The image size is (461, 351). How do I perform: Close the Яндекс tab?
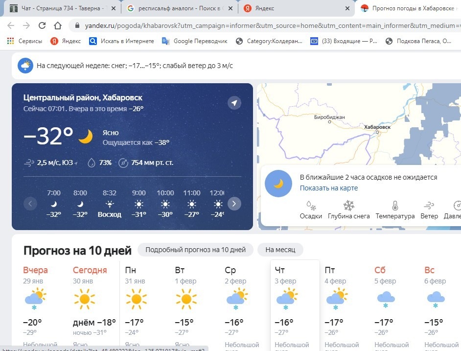(x=347, y=8)
